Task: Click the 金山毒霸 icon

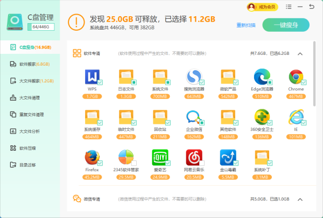Action: [x=228, y=157]
